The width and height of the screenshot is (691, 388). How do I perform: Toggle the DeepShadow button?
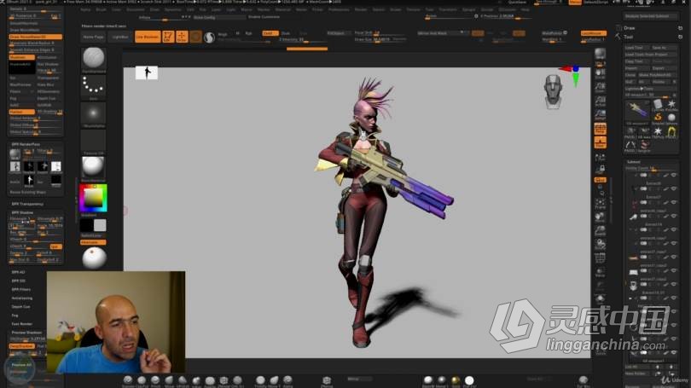tap(22, 346)
